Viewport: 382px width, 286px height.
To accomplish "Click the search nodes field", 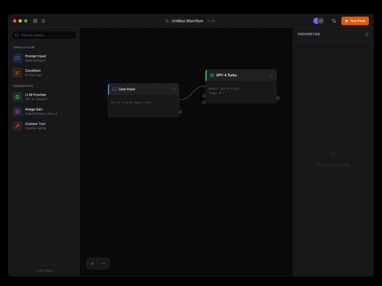I will pos(44,35).
